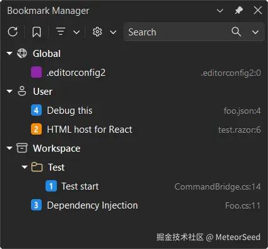
Task: Select the Test folder label
Action: pos(56,167)
